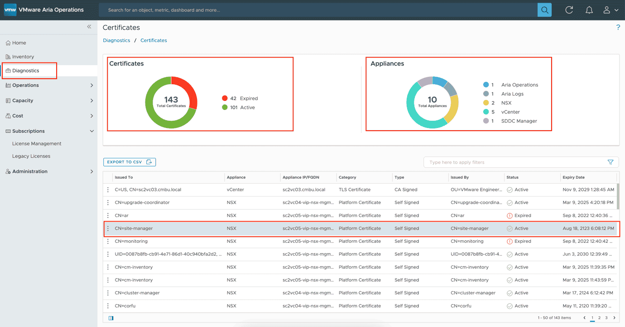This screenshot has width=625, height=327.
Task: Open the user account dropdown
Action: tap(610, 10)
